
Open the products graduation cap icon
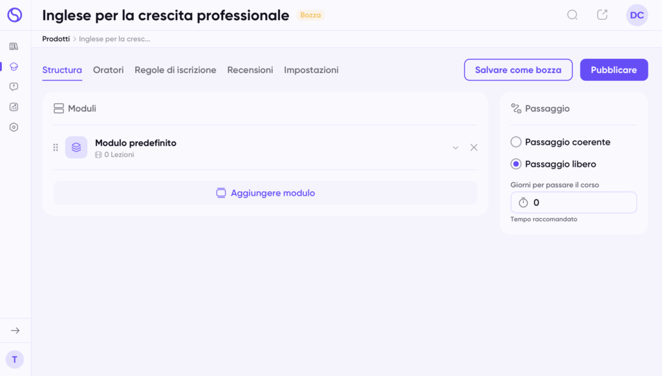14,67
